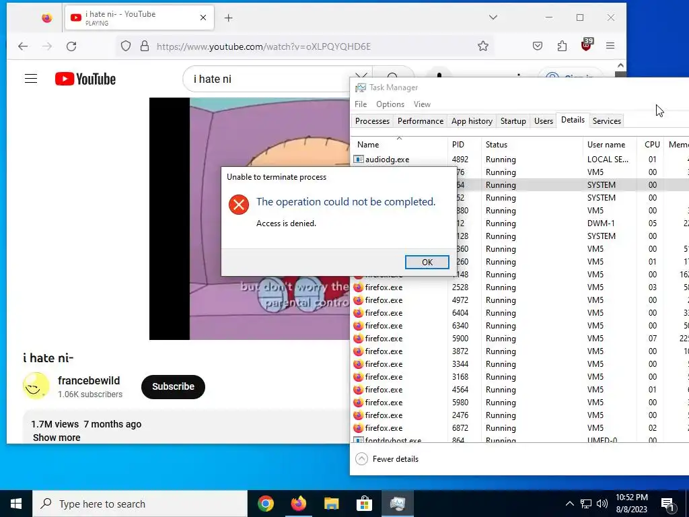
Task: Show hidden tray icons chevron
Action: coord(569,504)
